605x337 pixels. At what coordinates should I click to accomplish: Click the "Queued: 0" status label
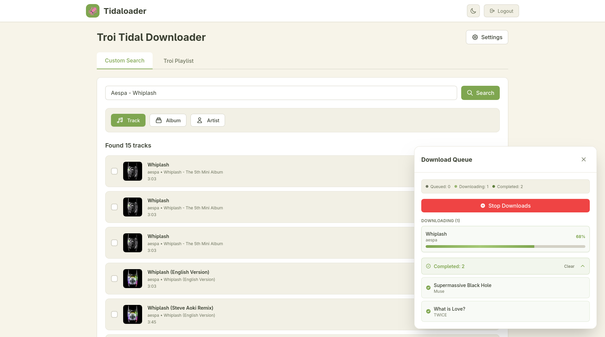440,187
